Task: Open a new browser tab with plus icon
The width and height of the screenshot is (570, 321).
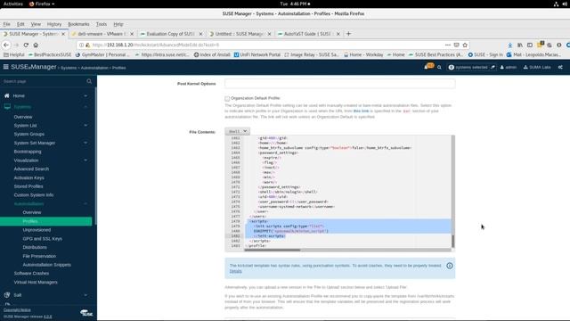Action: coord(348,34)
